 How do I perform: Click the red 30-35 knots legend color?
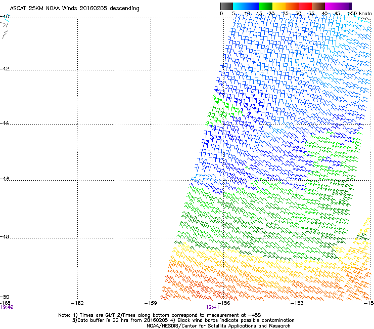[x=305, y=6]
